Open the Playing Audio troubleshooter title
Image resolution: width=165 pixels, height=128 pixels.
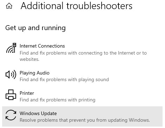click(x=34, y=73)
